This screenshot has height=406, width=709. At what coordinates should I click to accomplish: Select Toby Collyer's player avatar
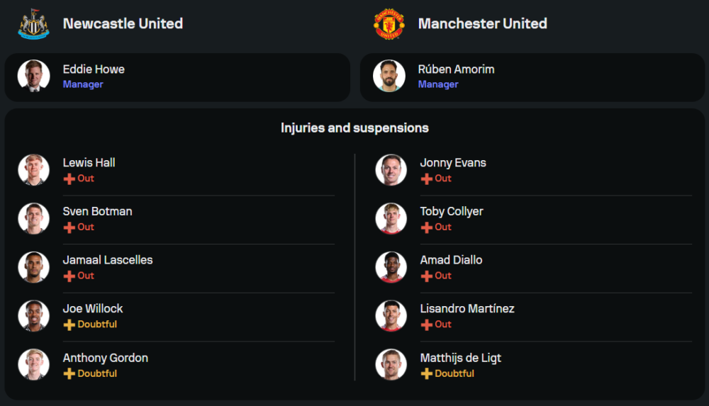tap(391, 218)
